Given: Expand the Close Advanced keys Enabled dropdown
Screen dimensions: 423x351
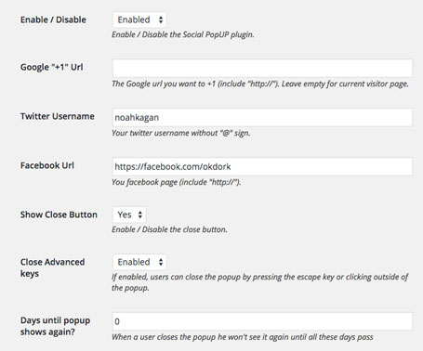Looking at the screenshot, I should pyautogui.click(x=139, y=262).
